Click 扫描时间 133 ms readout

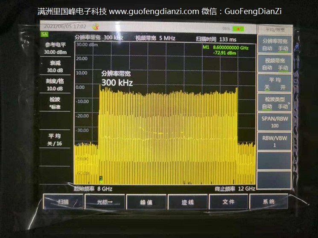[216, 39]
